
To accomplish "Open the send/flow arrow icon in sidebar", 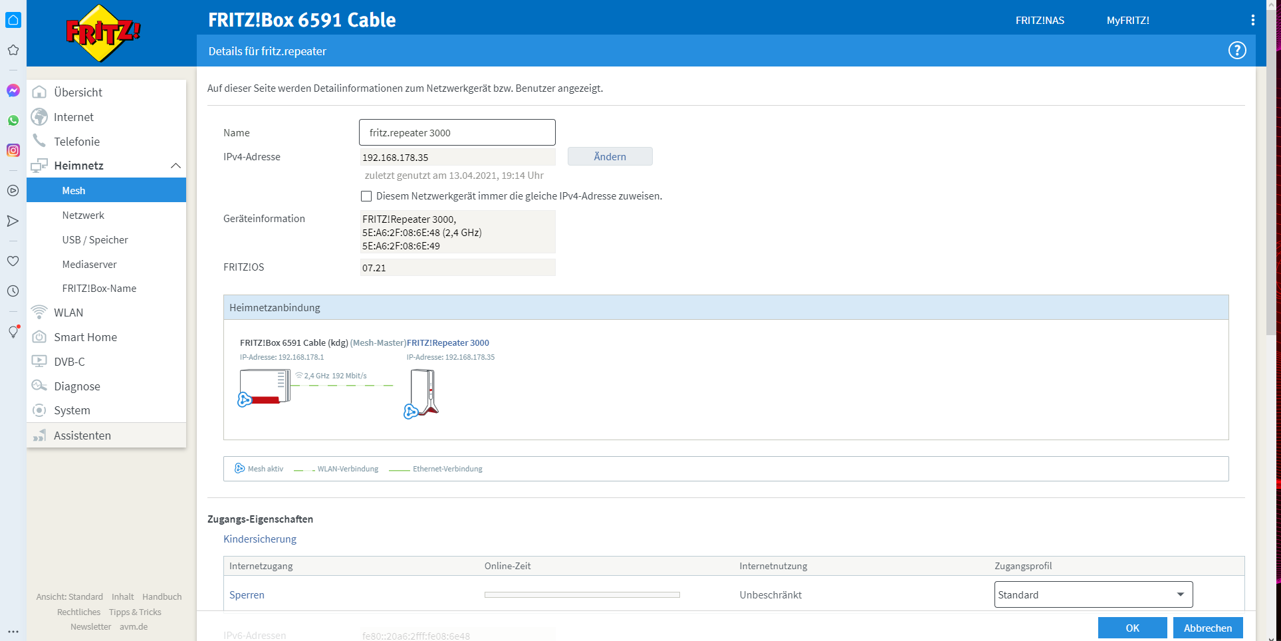I will pyautogui.click(x=13, y=221).
